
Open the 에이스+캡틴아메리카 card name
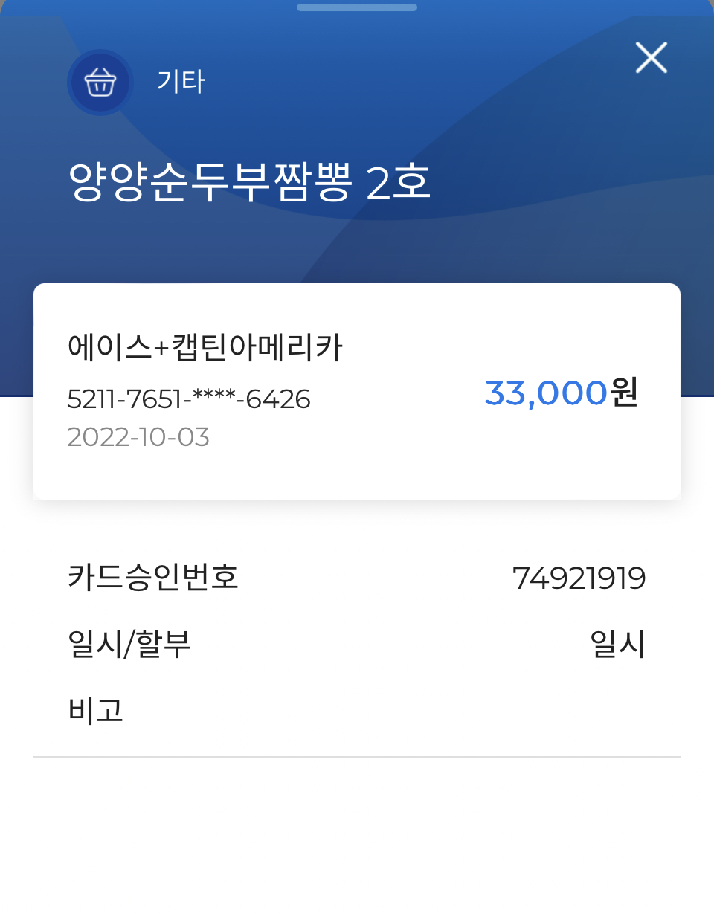tap(205, 347)
